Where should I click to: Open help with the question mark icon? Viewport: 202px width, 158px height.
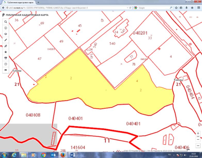6,64
